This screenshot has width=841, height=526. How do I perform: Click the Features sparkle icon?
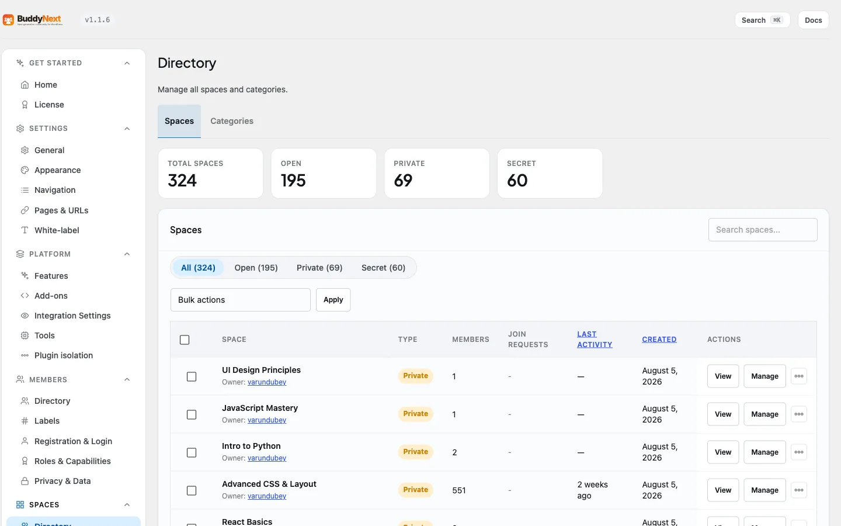point(25,276)
